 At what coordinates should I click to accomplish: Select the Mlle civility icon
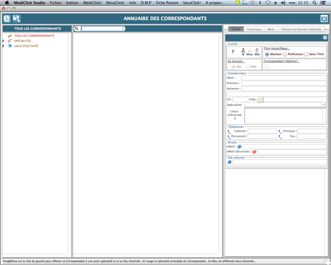tap(257, 51)
